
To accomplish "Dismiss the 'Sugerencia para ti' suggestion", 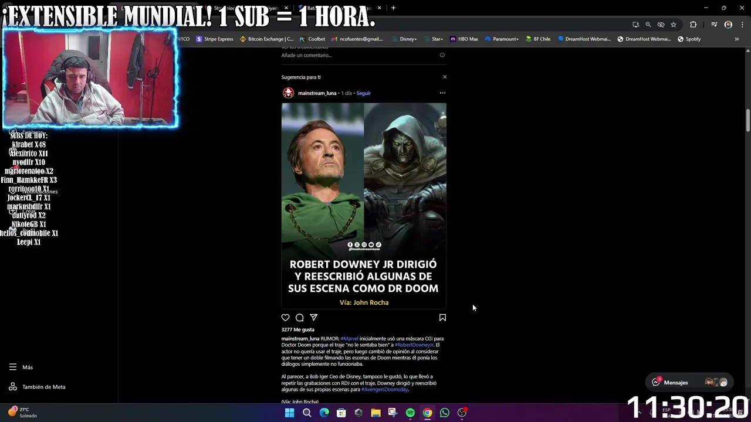I will (445, 77).
